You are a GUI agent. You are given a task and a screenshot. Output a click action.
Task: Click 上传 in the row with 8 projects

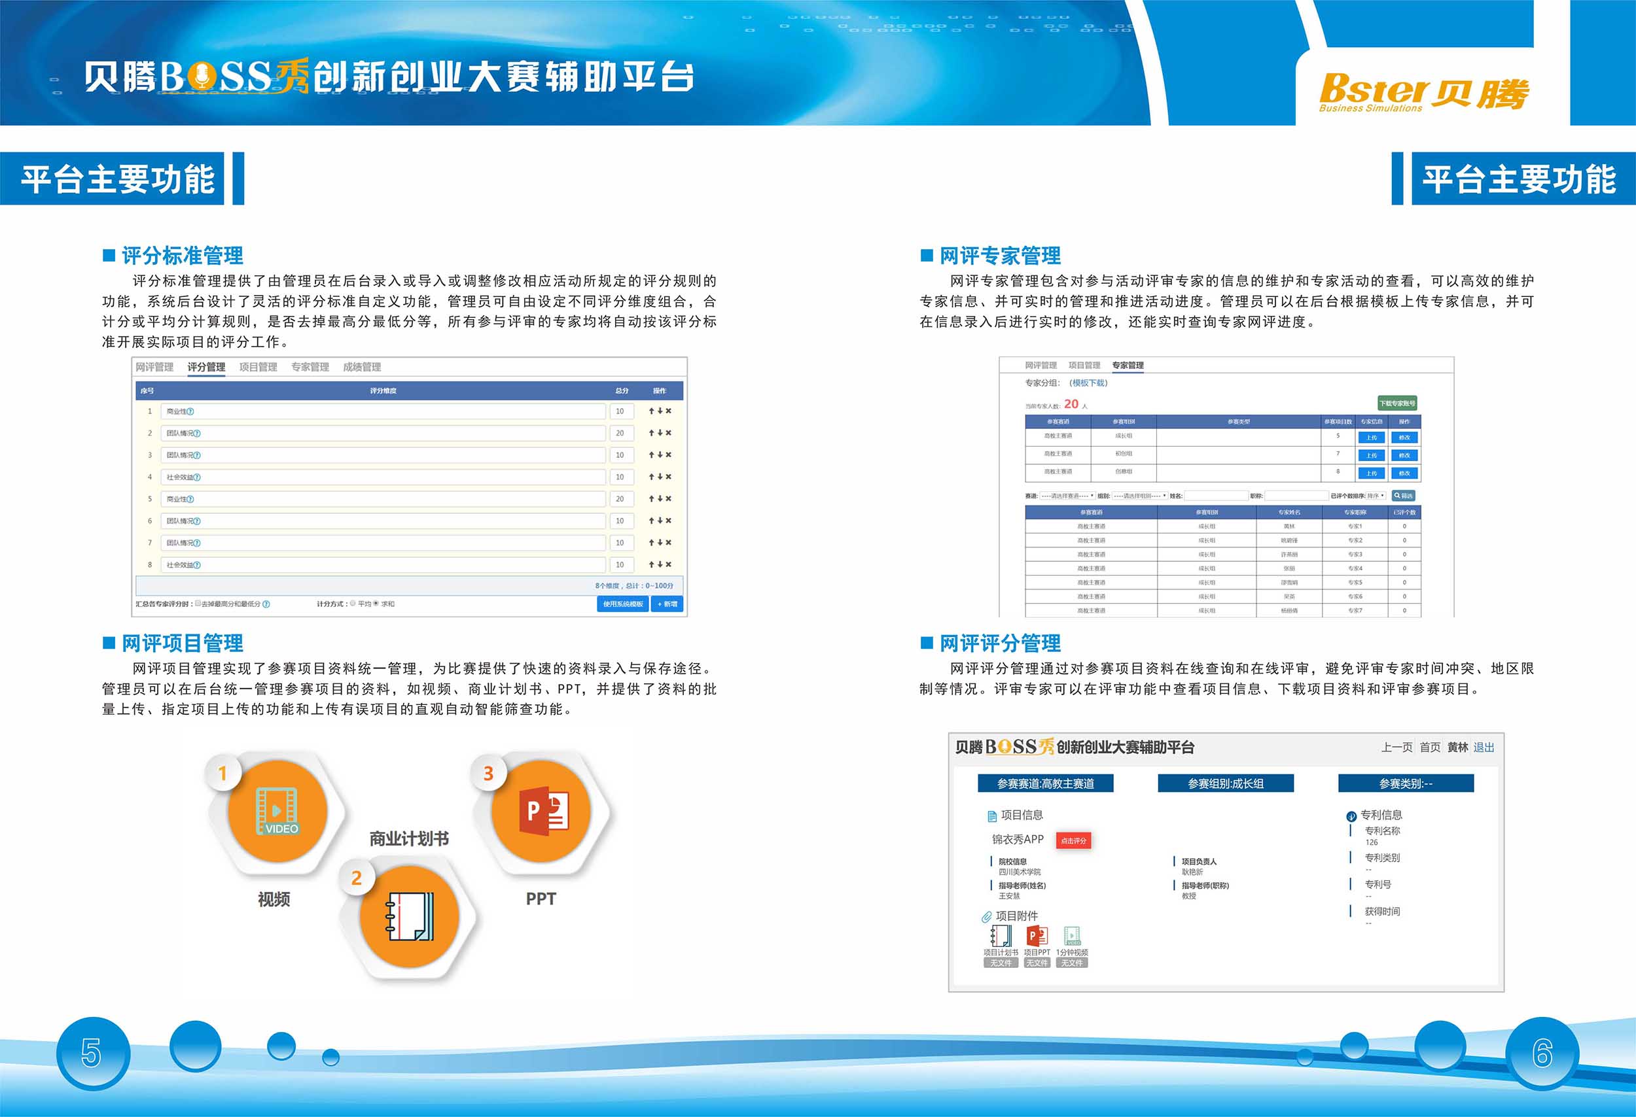[x=1372, y=473]
